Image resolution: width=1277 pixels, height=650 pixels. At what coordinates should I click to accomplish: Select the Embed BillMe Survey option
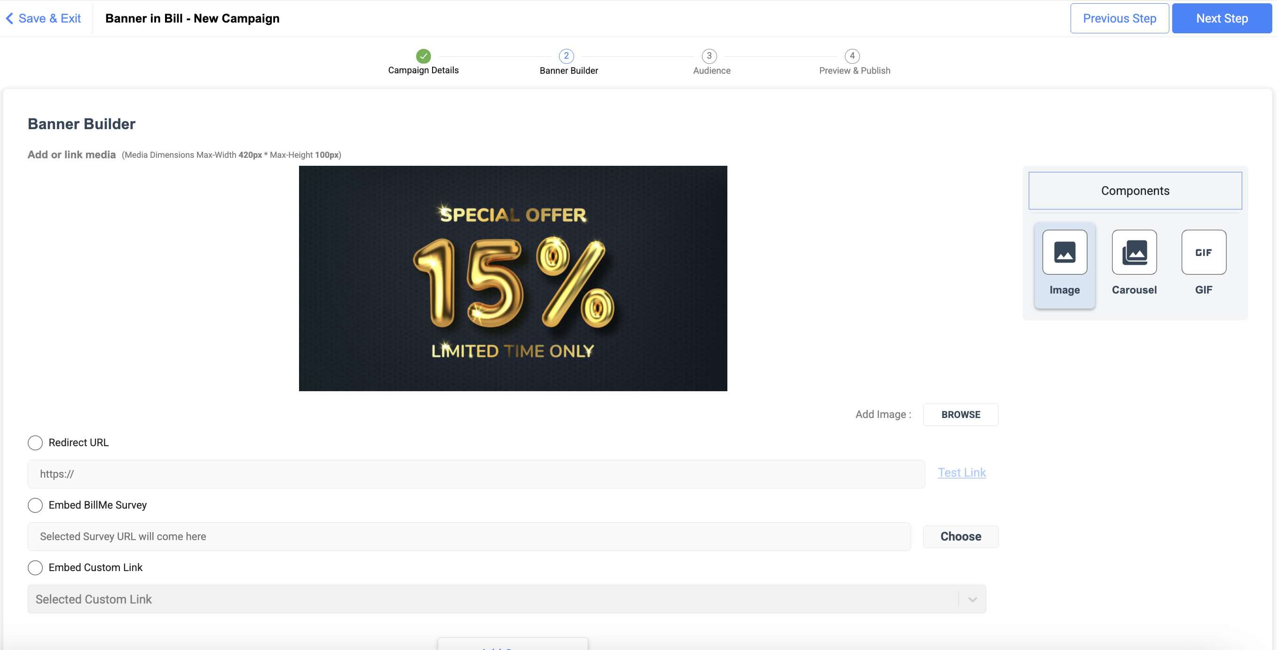[x=35, y=505]
